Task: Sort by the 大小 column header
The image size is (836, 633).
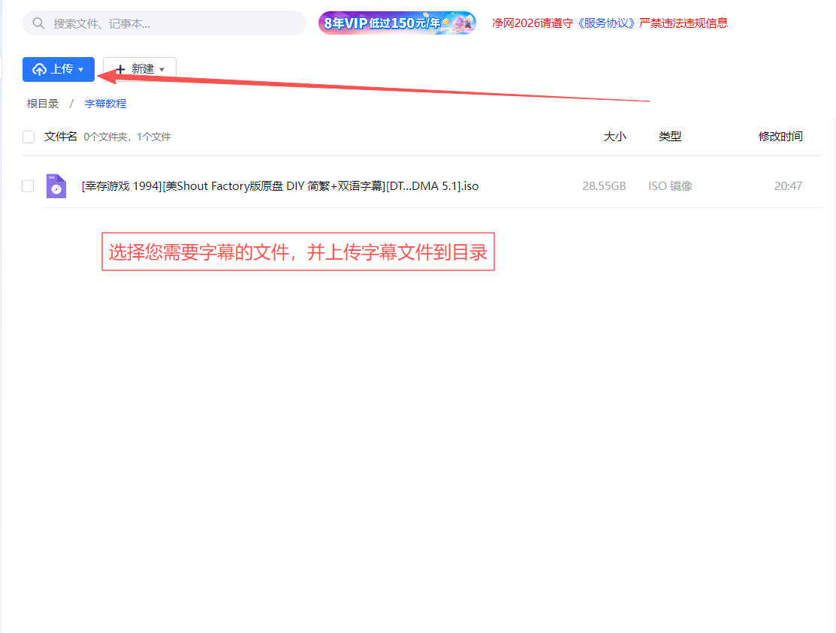Action: point(614,137)
